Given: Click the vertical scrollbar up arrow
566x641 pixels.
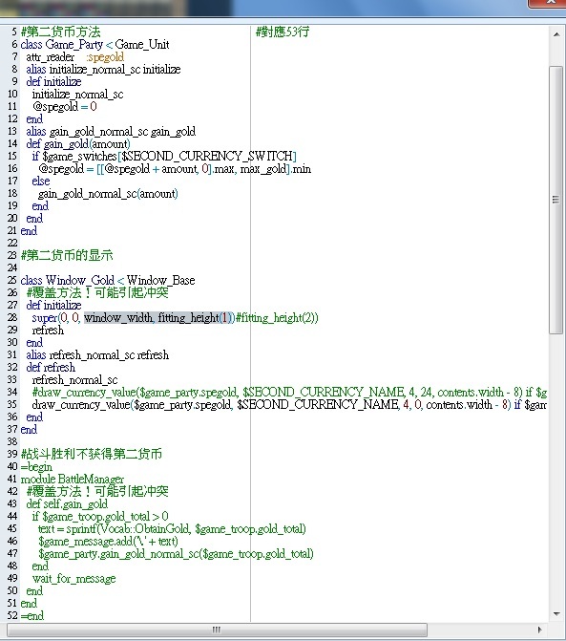Looking at the screenshot, I should click(x=556, y=34).
